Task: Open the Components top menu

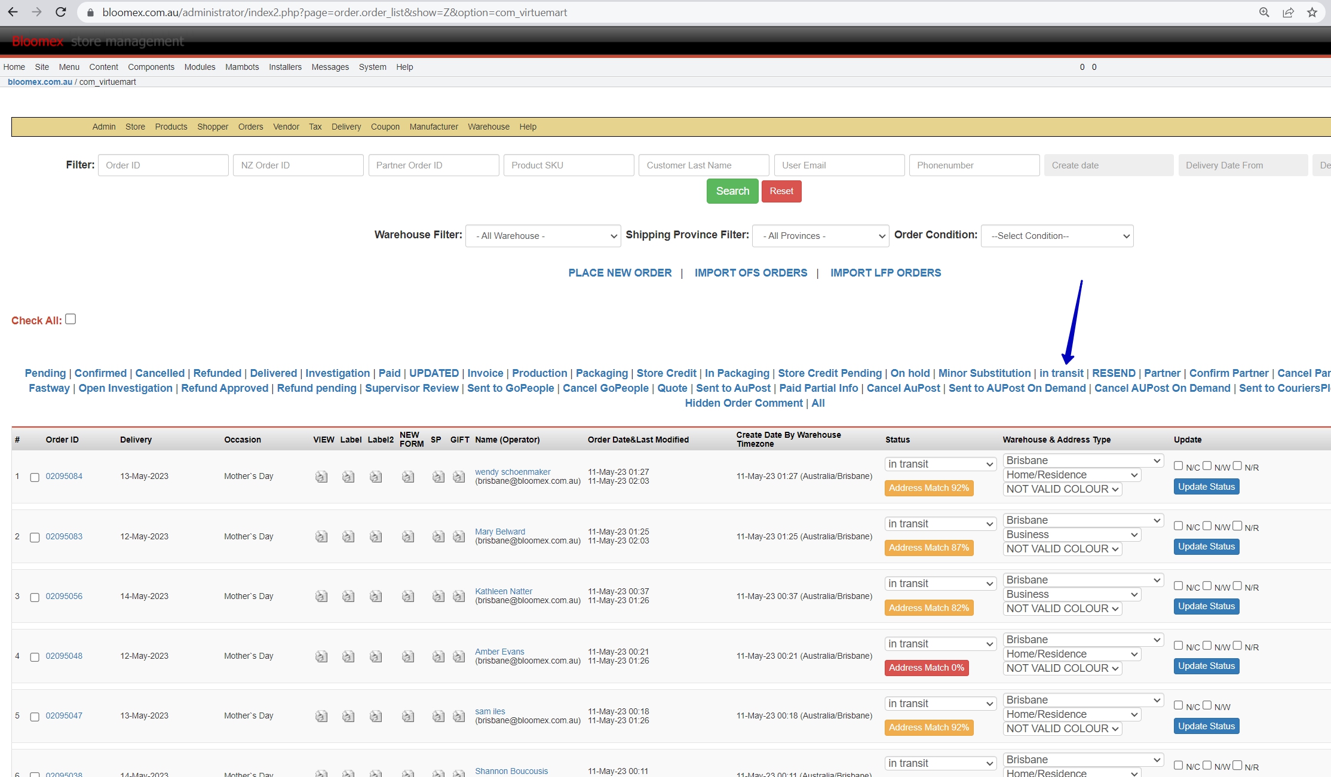Action: (151, 67)
